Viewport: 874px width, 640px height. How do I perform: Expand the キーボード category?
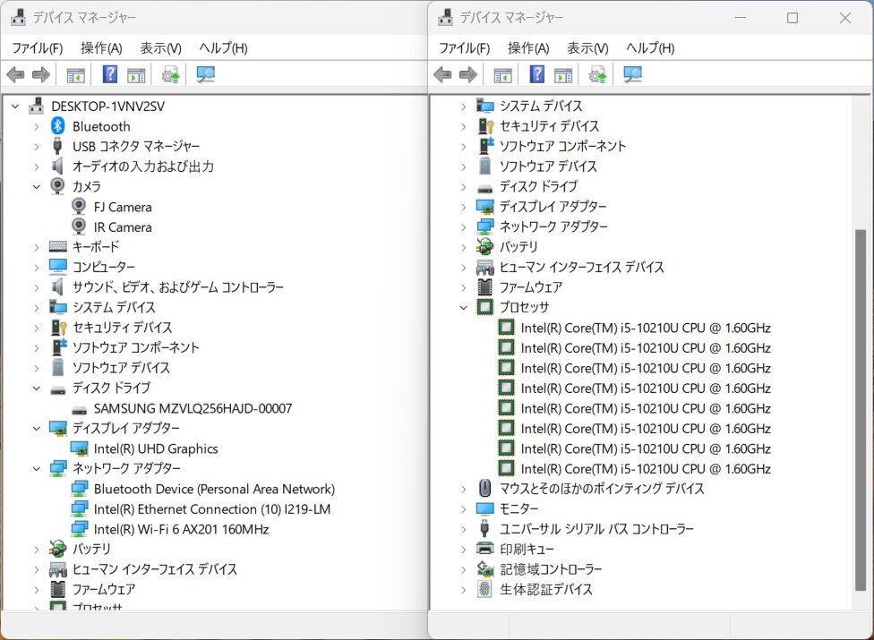click(x=37, y=247)
